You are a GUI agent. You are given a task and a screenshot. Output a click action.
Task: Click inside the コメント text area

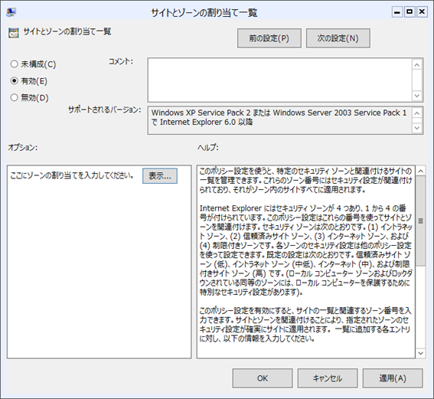click(280, 80)
